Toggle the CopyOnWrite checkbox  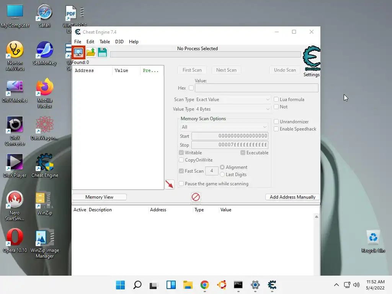pyautogui.click(x=181, y=160)
